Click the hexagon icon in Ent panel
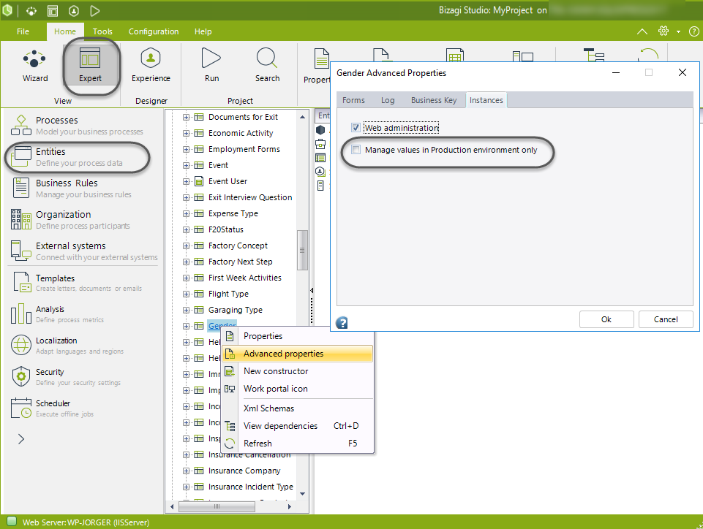703x529 pixels. click(x=320, y=130)
